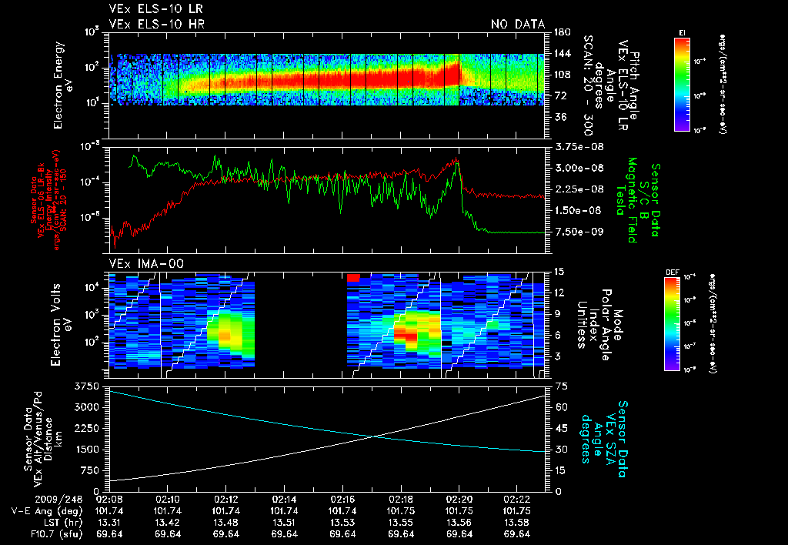Click the 02:16 time tick label
The image size is (788, 545).
click(x=342, y=500)
